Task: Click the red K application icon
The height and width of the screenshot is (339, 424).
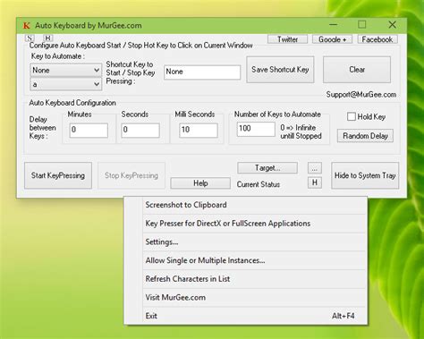Action: coord(26,26)
